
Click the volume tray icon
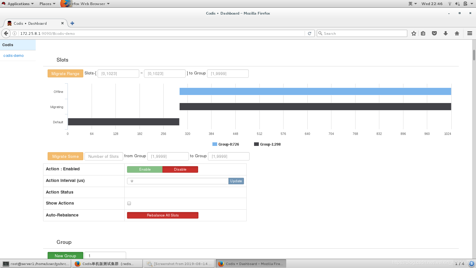[458, 4]
